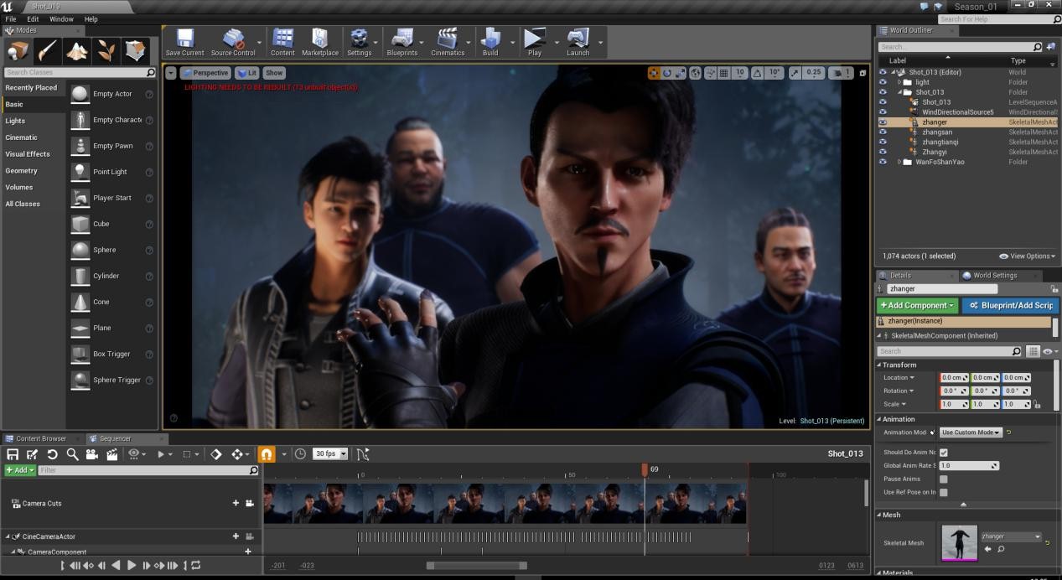Open the Settings toolbar icon
The height and width of the screenshot is (580, 1062).
click(x=359, y=42)
